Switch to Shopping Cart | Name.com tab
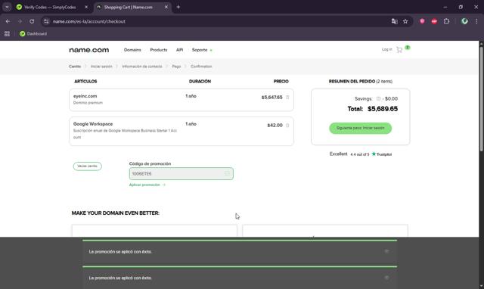This screenshot has width=484, height=289. coord(128,7)
